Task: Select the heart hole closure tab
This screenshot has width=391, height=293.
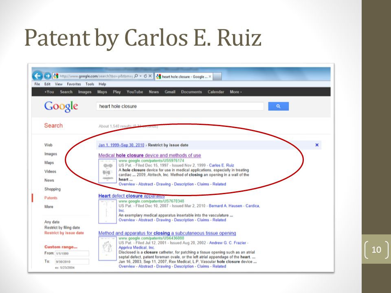Action: coord(184,77)
